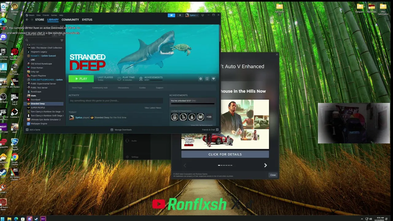Switch to the STORE tab
This screenshot has width=393, height=221.
tap(40, 20)
